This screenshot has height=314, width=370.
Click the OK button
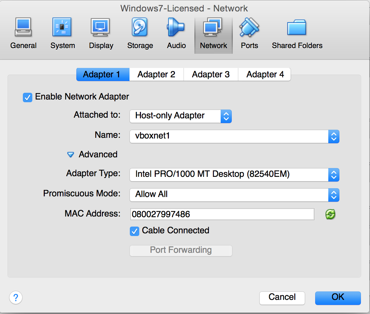338,298
